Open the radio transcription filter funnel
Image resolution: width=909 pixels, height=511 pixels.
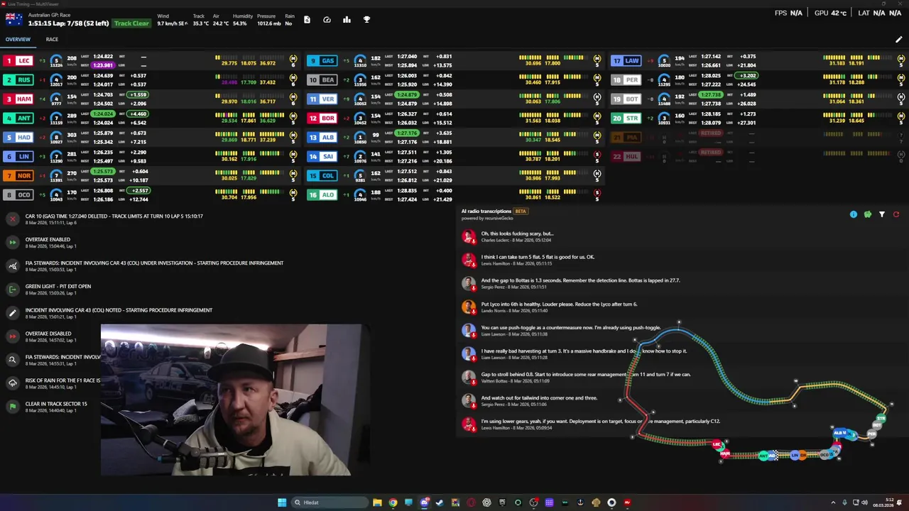tap(882, 214)
